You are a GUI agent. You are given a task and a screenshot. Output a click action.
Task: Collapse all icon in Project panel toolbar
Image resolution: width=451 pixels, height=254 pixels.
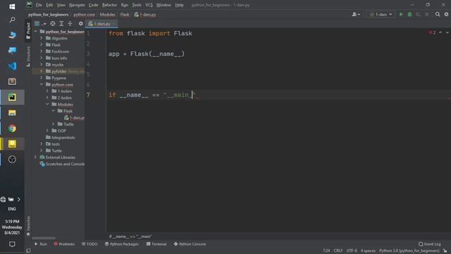[x=70, y=23]
